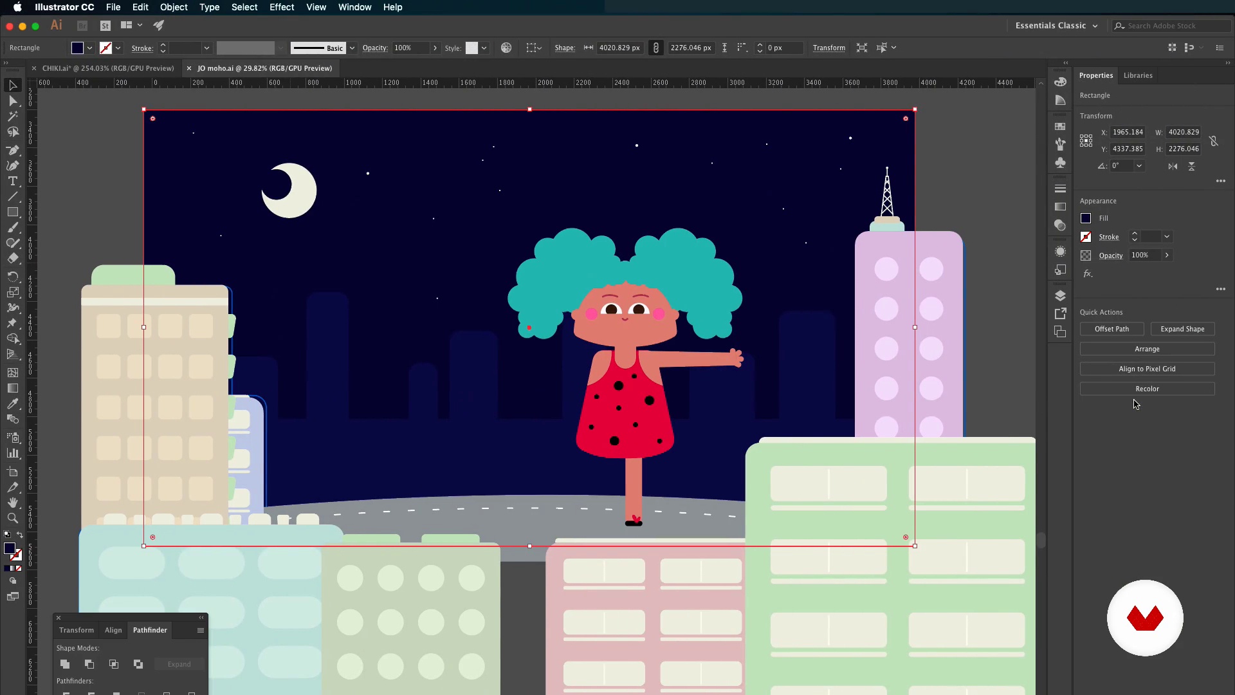
Task: Open the Layers panel icon
Action: coord(1060,295)
